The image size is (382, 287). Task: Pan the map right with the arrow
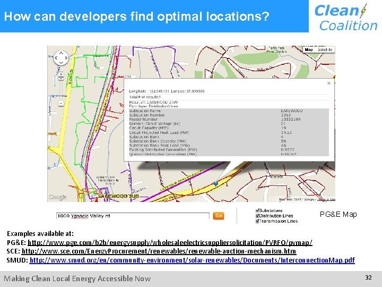66,58
